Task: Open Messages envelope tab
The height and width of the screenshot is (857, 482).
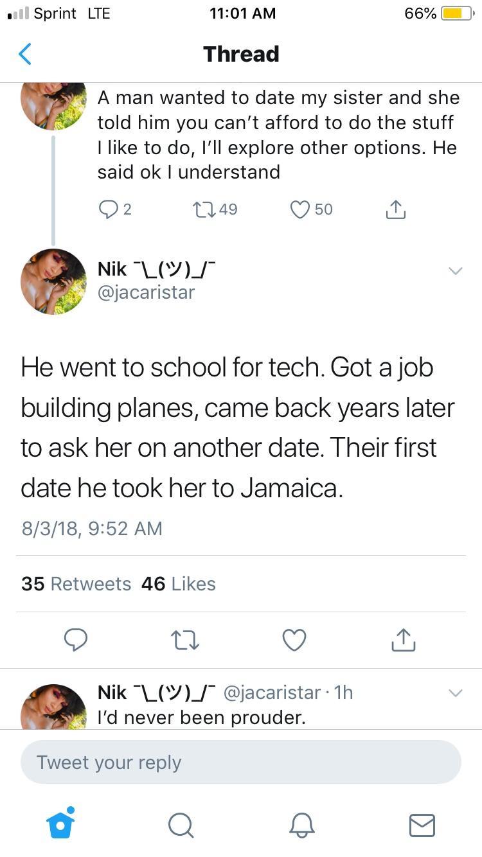Action: click(422, 825)
